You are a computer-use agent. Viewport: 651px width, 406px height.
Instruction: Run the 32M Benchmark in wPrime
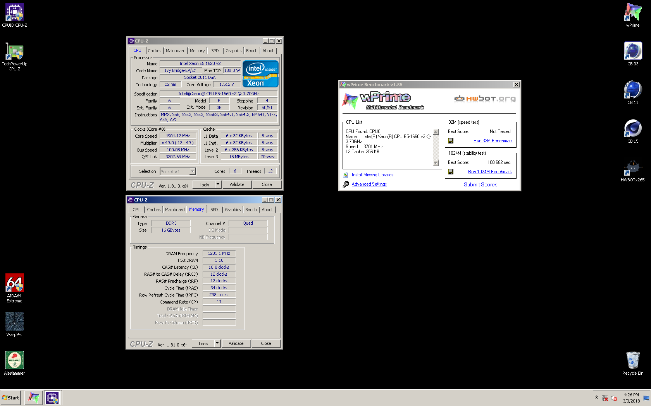[x=493, y=141]
